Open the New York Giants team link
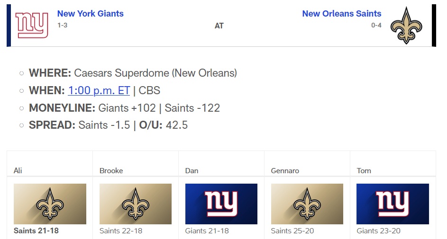Image resolution: width=447 pixels, height=239 pixels. click(x=90, y=14)
